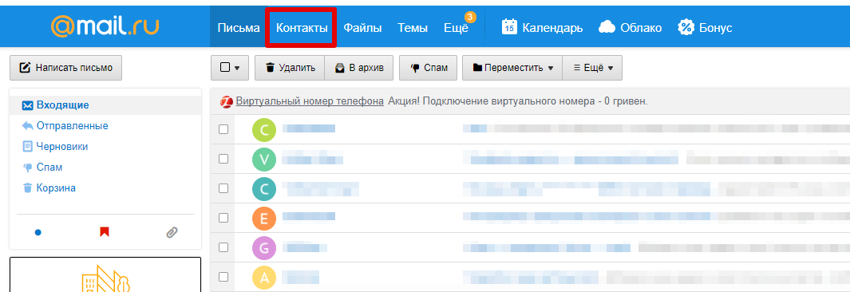Open the Контакты tab

click(302, 28)
